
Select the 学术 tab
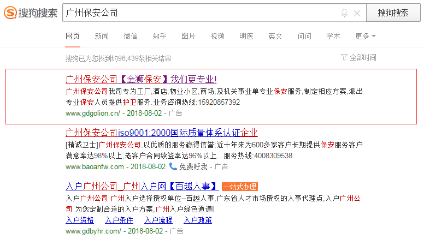tap(333, 36)
